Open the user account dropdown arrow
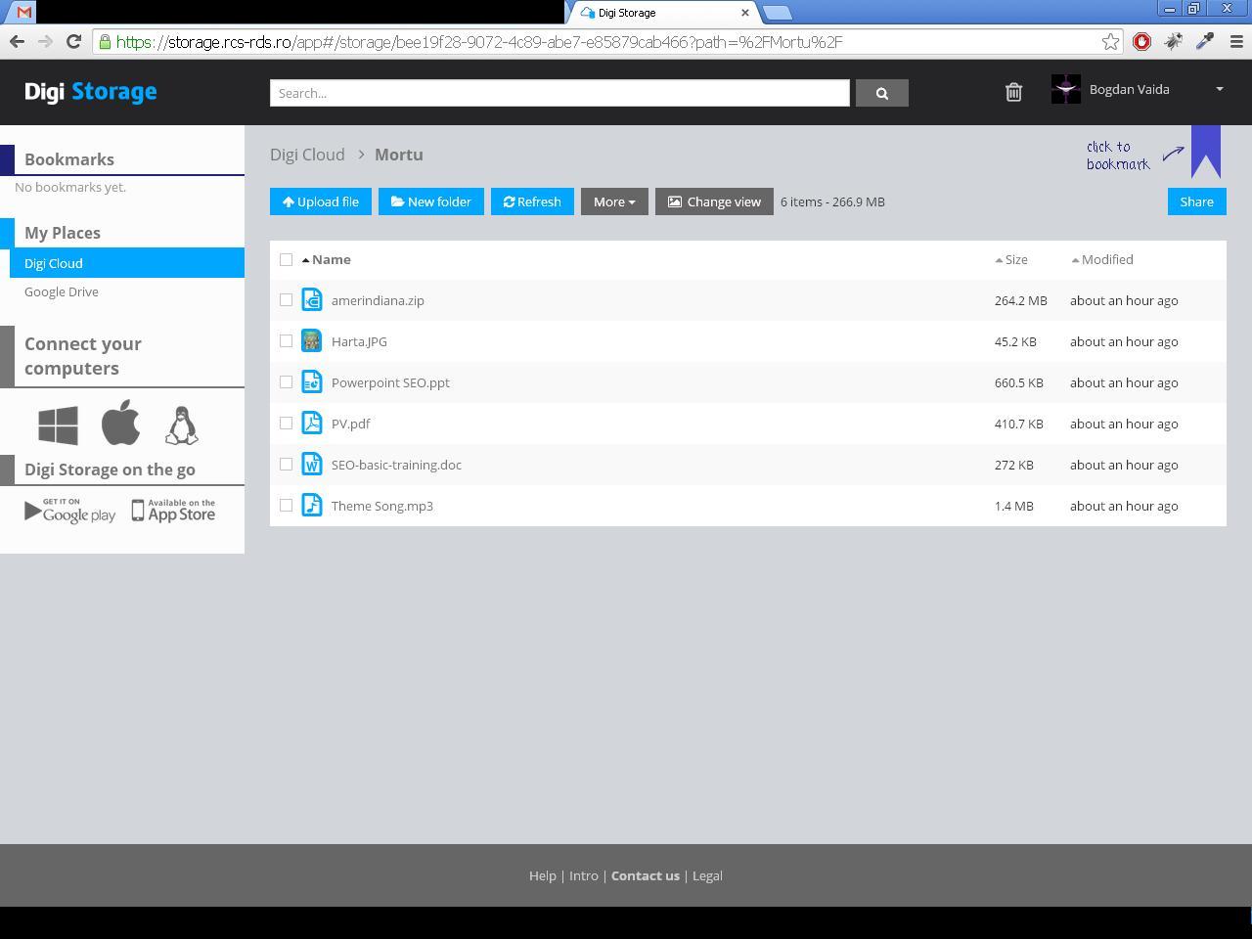The image size is (1252, 939). pyautogui.click(x=1219, y=89)
